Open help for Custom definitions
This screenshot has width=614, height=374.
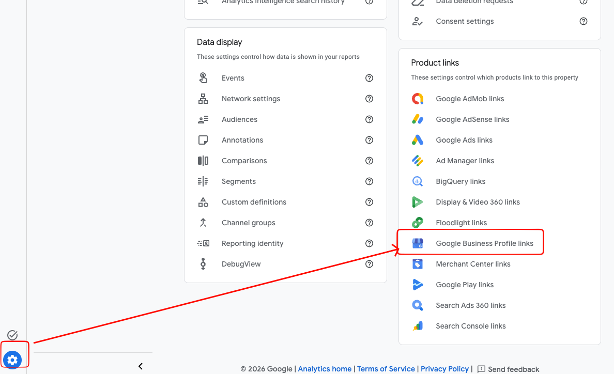click(369, 202)
